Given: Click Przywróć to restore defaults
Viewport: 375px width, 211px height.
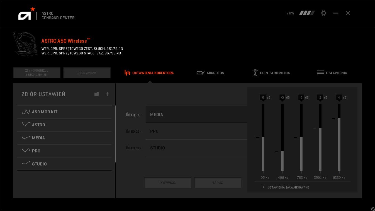Looking at the screenshot, I should pos(168,183).
